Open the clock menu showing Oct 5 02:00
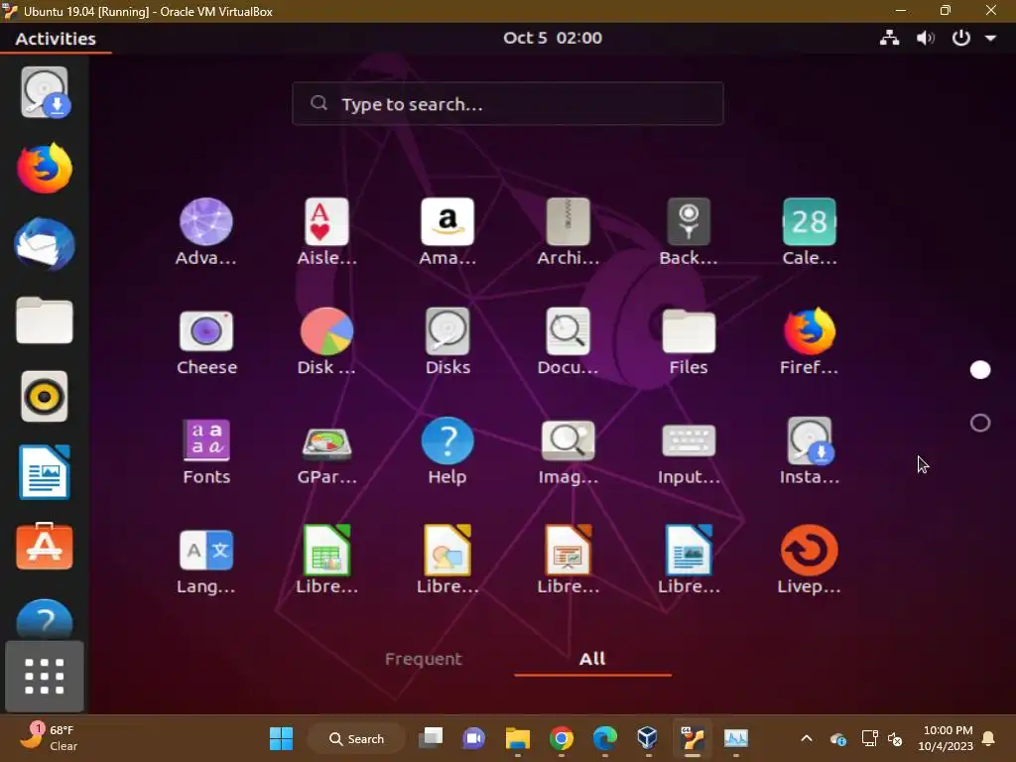 553,39
